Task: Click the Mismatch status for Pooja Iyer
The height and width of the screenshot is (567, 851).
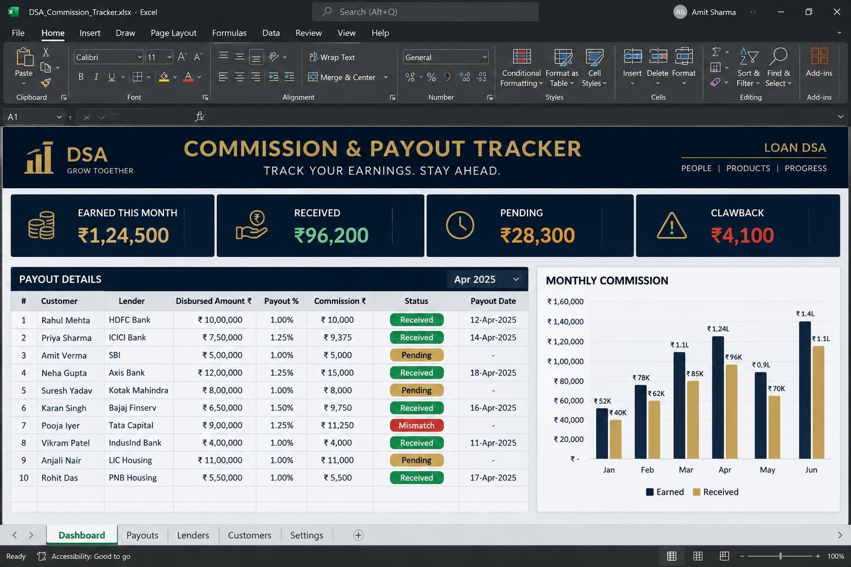Action: 417,425
